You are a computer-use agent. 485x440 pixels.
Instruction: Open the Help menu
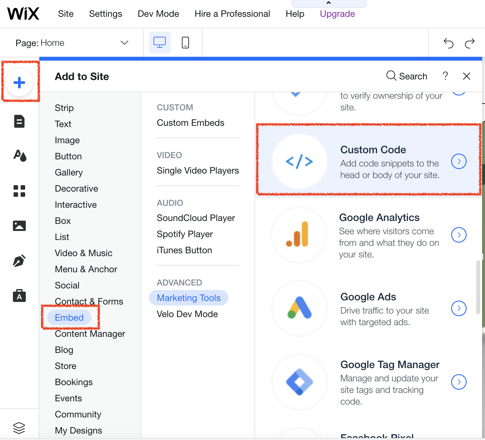(x=295, y=14)
